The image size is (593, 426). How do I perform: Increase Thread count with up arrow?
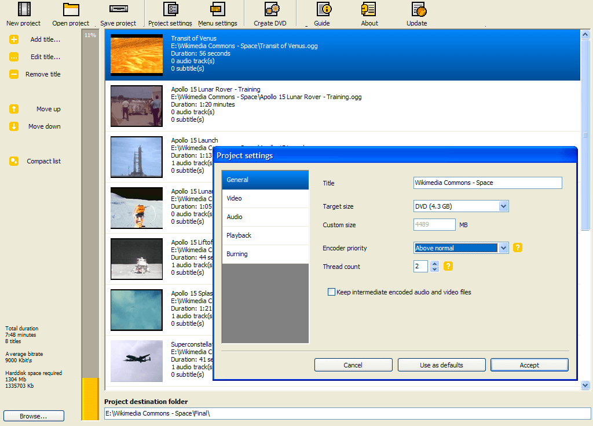click(435, 264)
